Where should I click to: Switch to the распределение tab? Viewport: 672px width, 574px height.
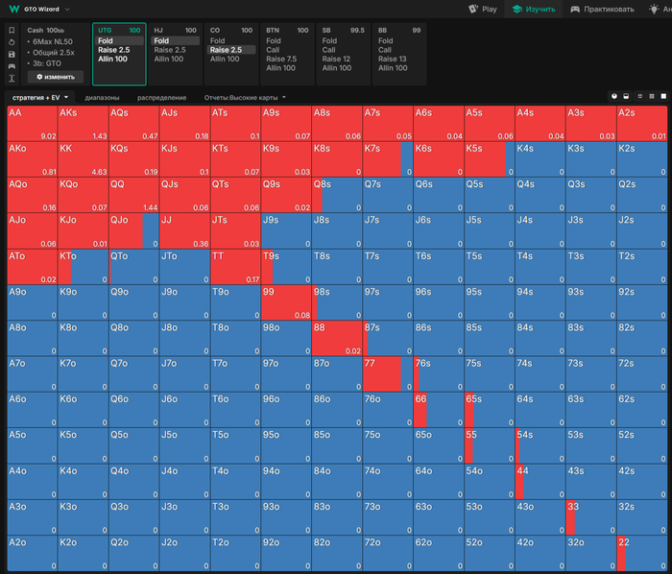pyautogui.click(x=161, y=98)
